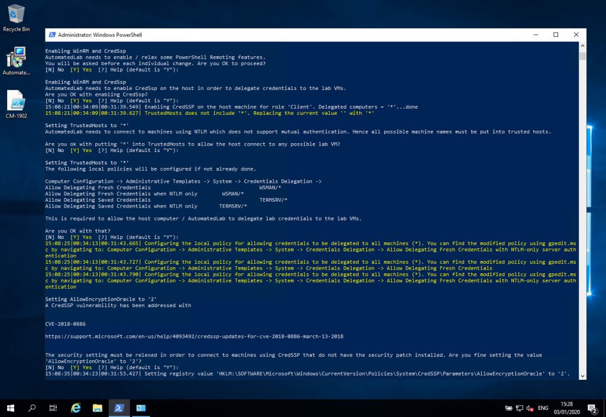The image size is (606, 417).
Task: Click the 'Enabling CredSSP on the host machine' line
Action: tap(231, 107)
